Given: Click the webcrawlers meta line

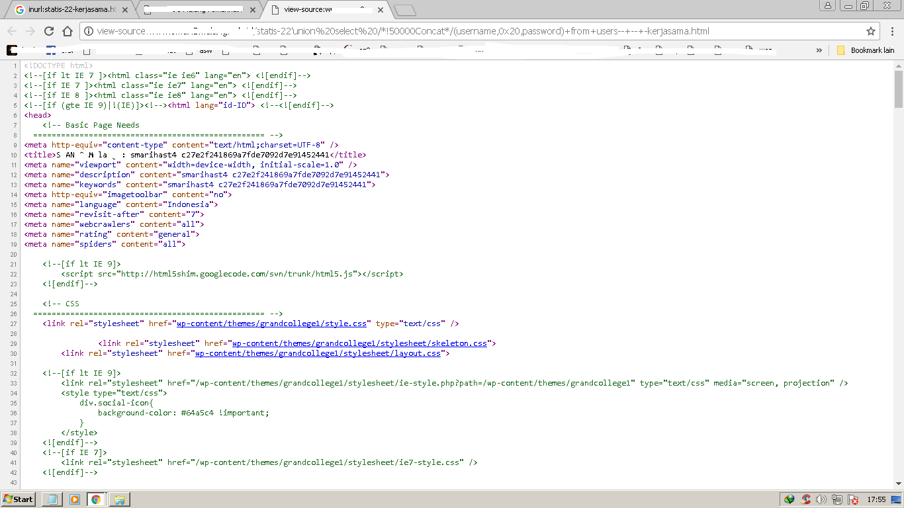Looking at the screenshot, I should click(x=114, y=224).
